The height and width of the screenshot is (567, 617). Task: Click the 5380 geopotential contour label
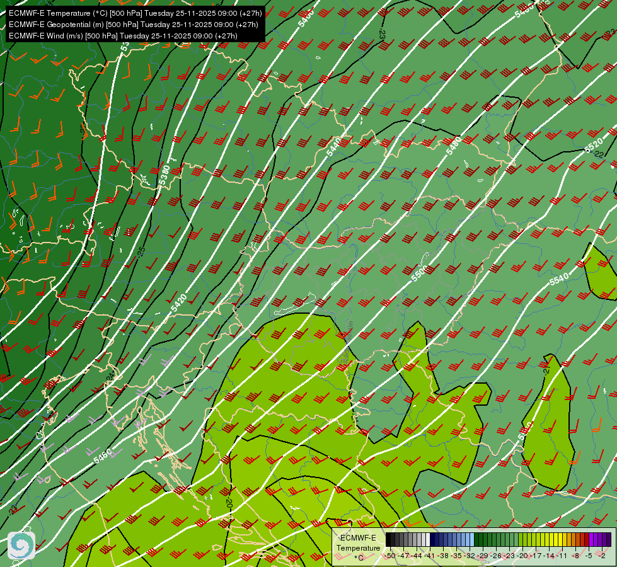tap(164, 176)
